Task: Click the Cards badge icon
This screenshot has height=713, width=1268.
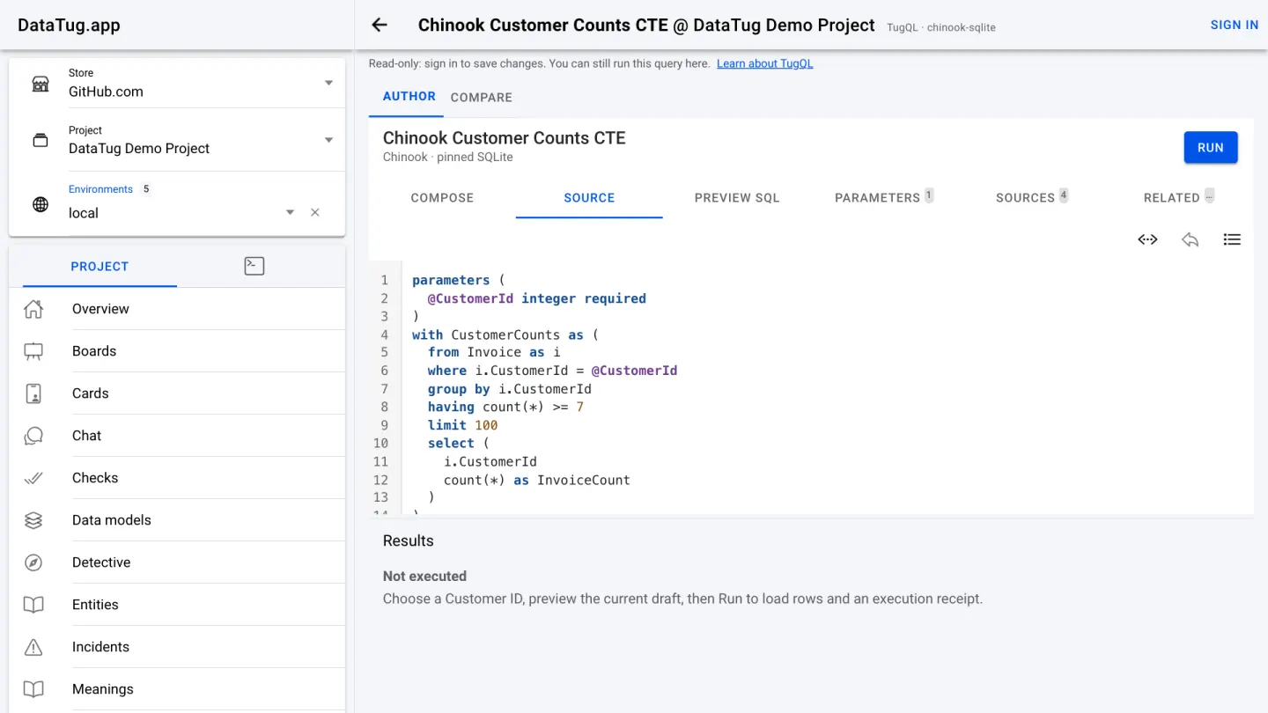Action: click(33, 393)
